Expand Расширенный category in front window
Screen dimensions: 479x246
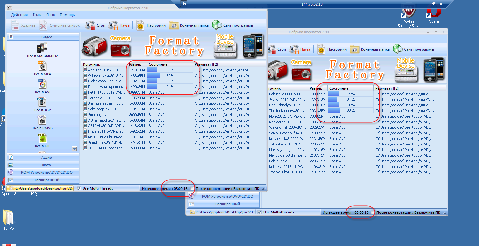click(x=43, y=180)
